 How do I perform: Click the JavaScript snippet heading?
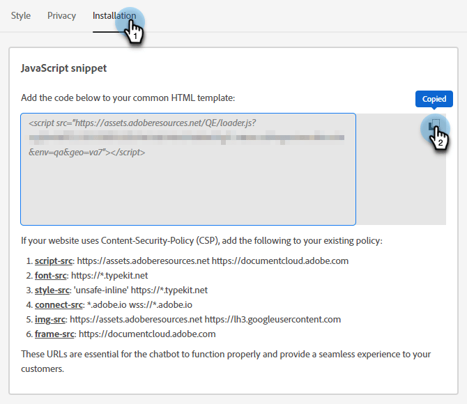tap(63, 68)
